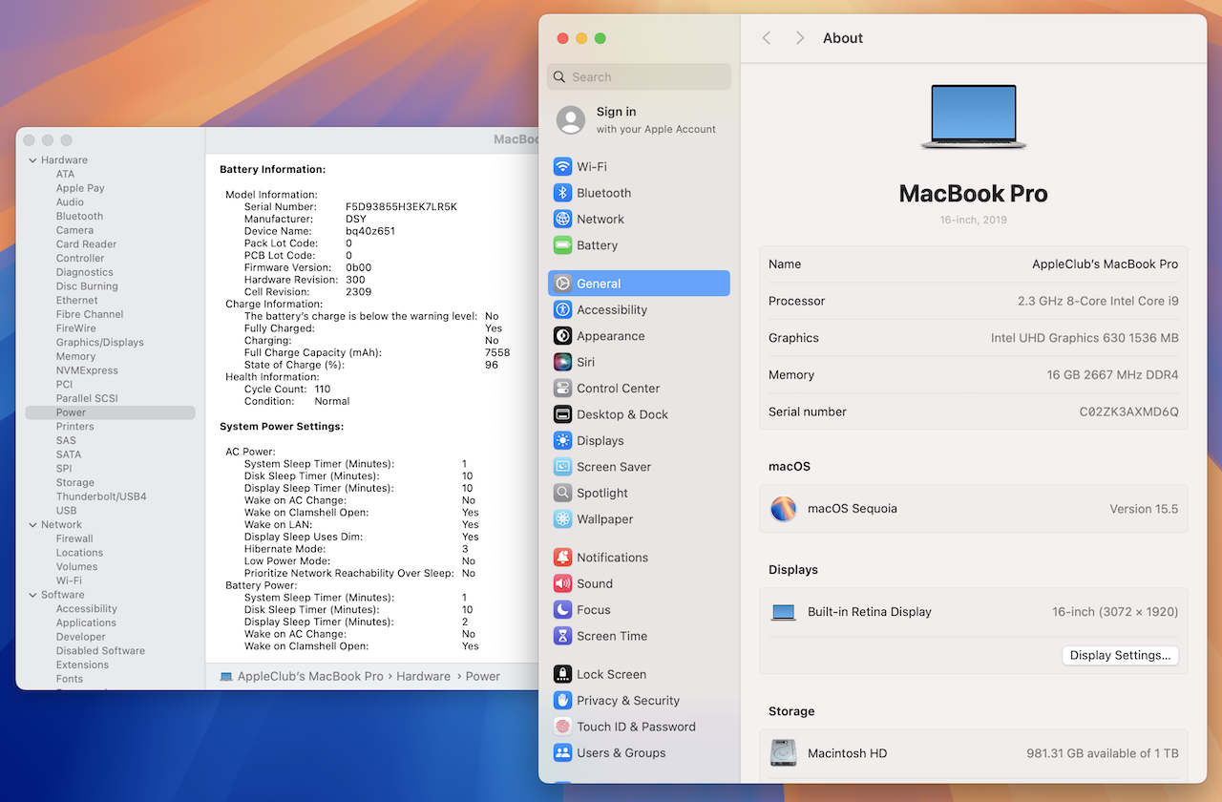Open Extensions under Software
This screenshot has height=802, width=1222.
pyautogui.click(x=82, y=665)
